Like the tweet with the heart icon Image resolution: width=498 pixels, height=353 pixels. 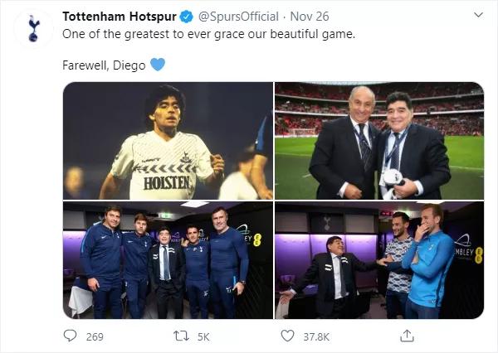click(x=287, y=336)
